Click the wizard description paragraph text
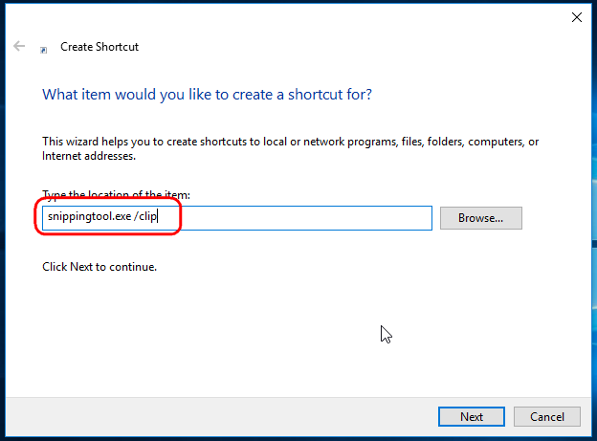The image size is (597, 441). tap(290, 148)
